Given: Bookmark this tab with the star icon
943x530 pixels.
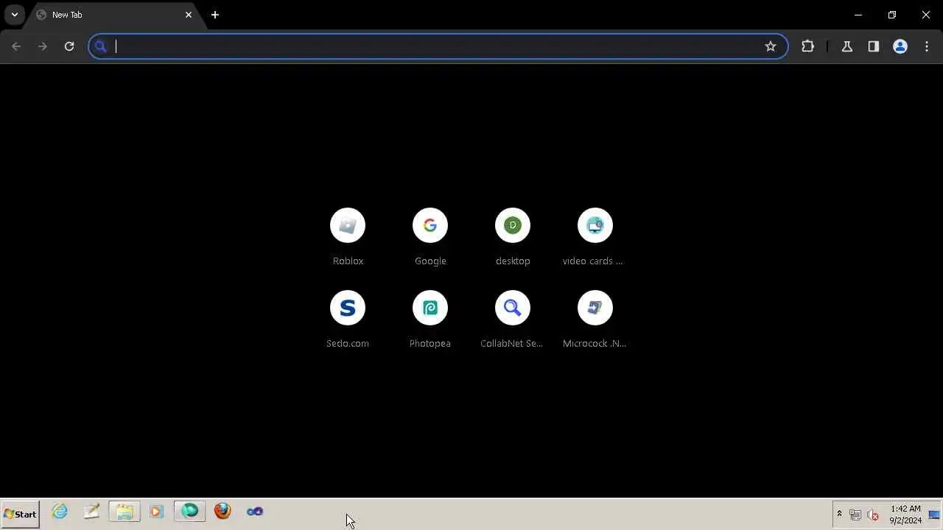Looking at the screenshot, I should click(x=771, y=46).
